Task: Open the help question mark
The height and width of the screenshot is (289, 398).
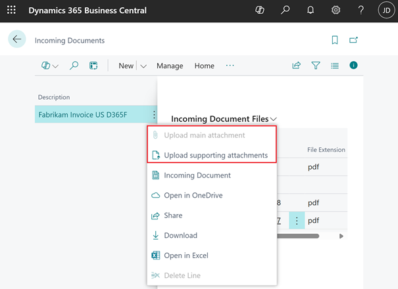Action: [x=361, y=10]
